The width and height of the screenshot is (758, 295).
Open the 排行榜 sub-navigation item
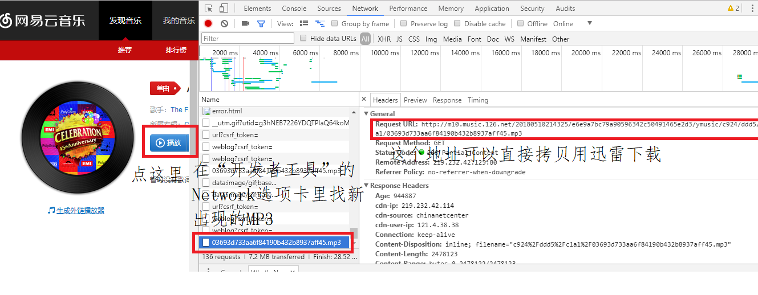click(176, 50)
